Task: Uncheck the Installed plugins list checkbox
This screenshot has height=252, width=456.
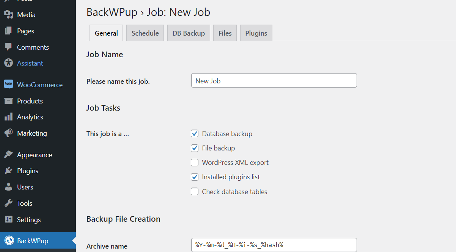Action: click(x=195, y=177)
